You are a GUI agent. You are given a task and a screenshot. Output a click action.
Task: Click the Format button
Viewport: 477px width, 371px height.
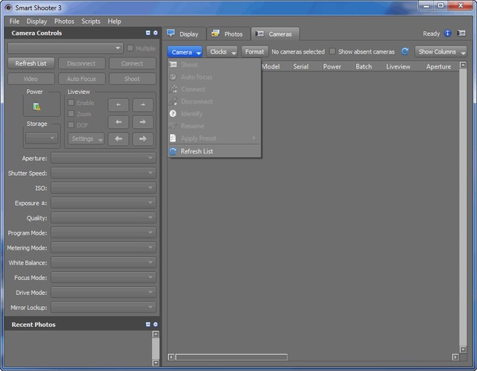[254, 52]
